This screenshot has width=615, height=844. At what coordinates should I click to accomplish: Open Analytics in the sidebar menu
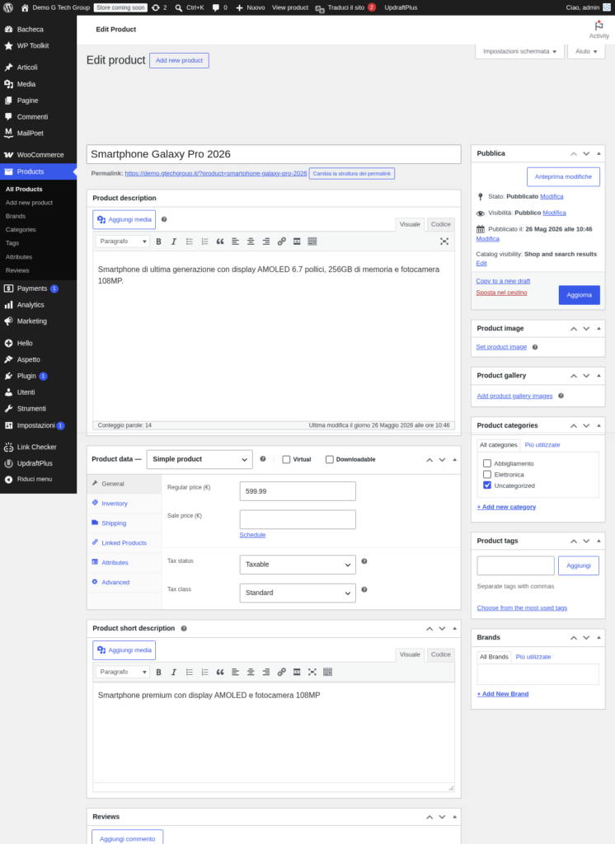[38, 305]
